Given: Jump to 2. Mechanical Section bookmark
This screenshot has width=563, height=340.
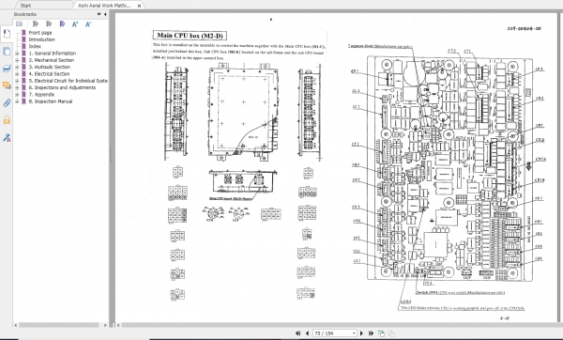Looking at the screenshot, I should (x=52, y=60).
